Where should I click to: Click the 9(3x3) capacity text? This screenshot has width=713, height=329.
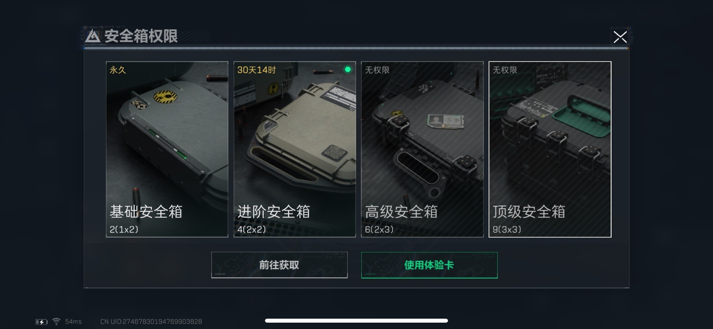(x=507, y=229)
